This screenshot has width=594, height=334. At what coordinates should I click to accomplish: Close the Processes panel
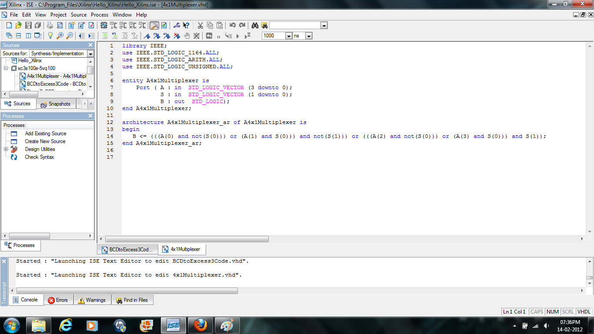point(90,116)
